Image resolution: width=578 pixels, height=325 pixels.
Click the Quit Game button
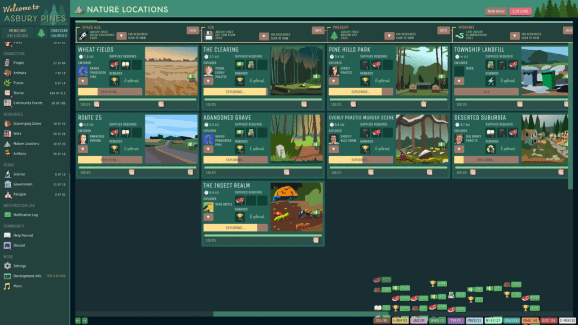pos(520,11)
